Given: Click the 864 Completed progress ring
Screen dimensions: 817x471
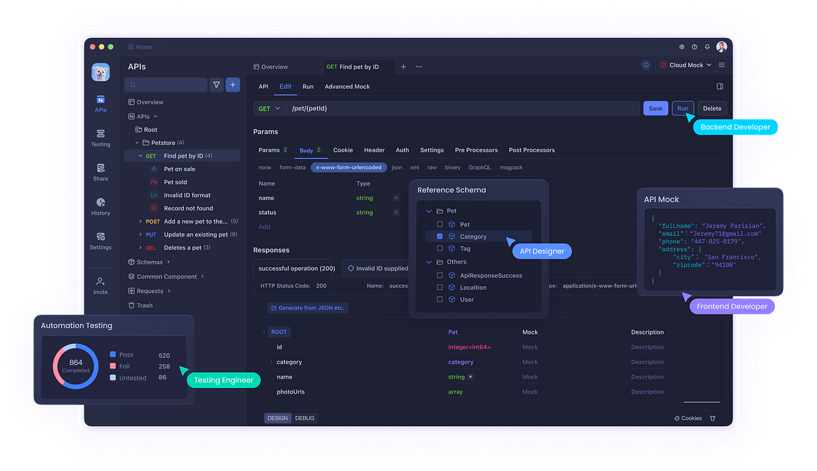Looking at the screenshot, I should [75, 366].
